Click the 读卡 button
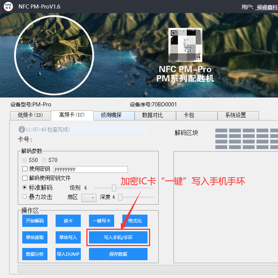The width and height of the screenshot is (278, 278). coord(68,221)
